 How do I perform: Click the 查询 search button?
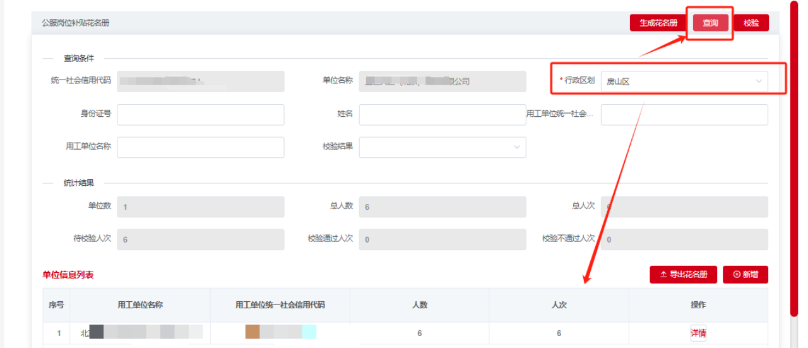click(x=710, y=23)
